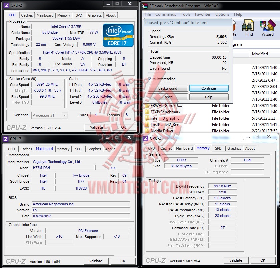Click the CPU-Z logo icon in top-left window
The width and height of the screenshot is (280, 268).
(6, 5)
